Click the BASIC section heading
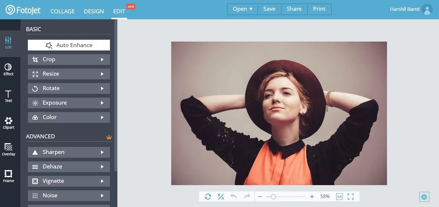Viewport: 439px width, 207px height. coord(33,29)
